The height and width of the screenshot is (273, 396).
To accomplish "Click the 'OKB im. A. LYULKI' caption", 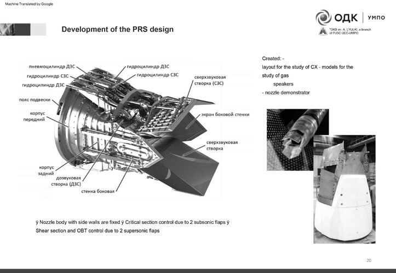I will click(x=350, y=31).
